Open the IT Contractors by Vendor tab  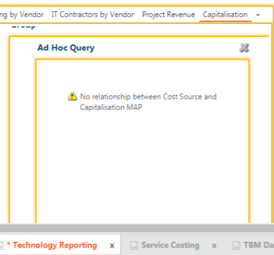[x=92, y=15]
